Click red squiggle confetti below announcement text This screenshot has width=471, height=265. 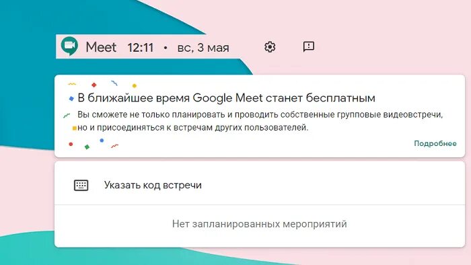click(115, 146)
